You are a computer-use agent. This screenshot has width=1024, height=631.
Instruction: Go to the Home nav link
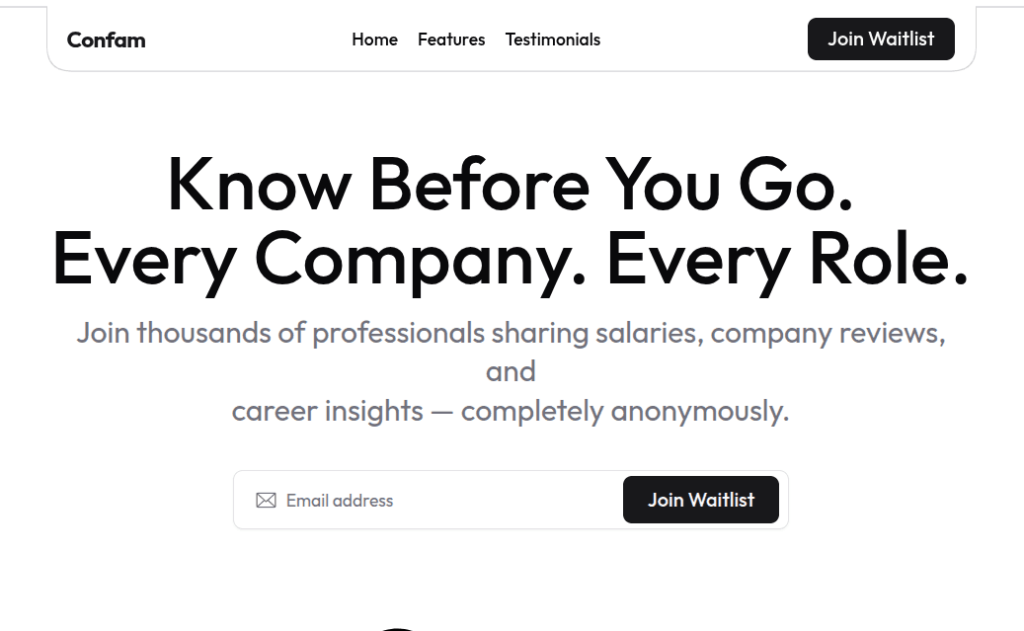(374, 39)
